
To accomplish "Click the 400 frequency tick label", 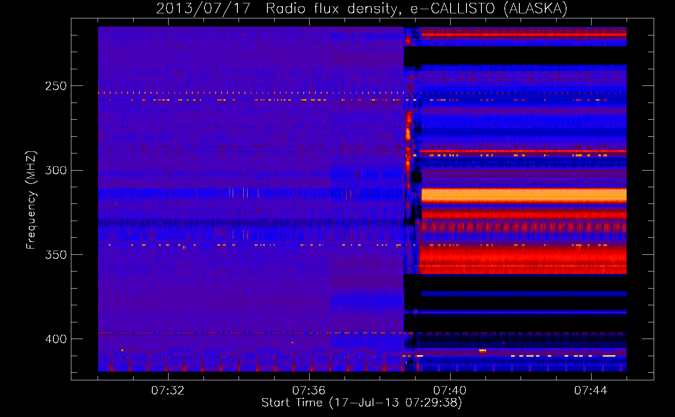I will [56, 339].
